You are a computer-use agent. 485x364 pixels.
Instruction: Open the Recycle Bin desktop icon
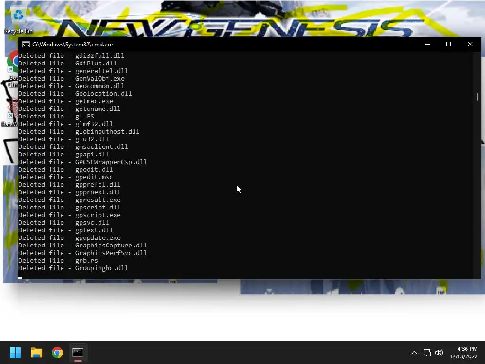[x=18, y=21]
